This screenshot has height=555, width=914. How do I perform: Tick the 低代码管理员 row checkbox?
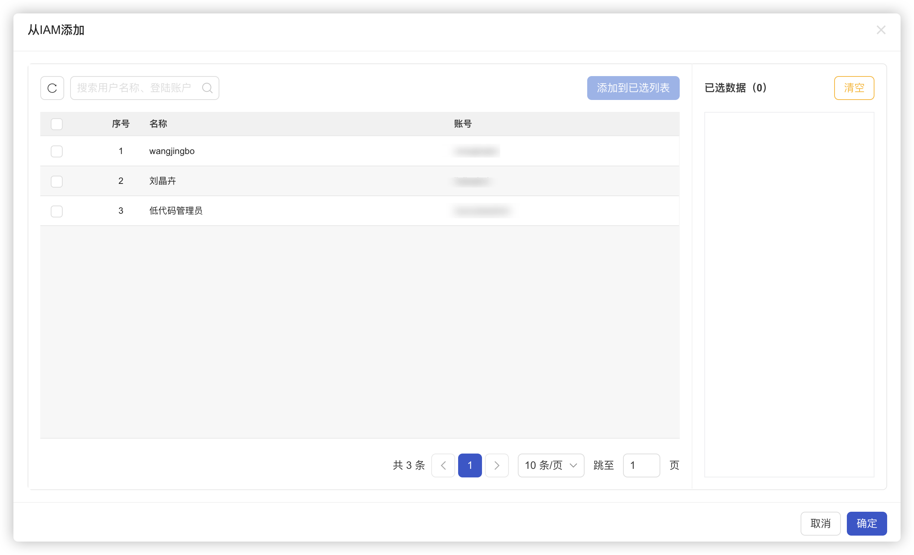pyautogui.click(x=57, y=211)
